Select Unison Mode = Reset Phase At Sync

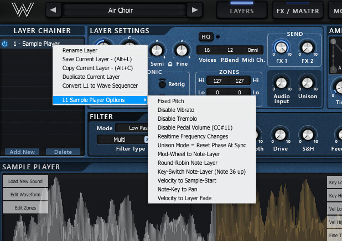[x=202, y=145]
